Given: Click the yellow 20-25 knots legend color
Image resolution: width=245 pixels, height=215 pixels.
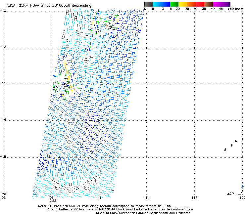Looking at the screenshot, I should pos(183,4).
